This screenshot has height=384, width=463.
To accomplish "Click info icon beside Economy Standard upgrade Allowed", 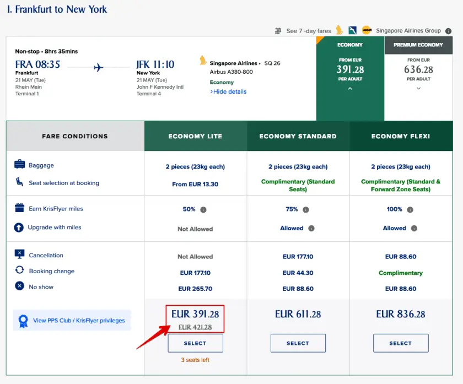I will point(311,229).
